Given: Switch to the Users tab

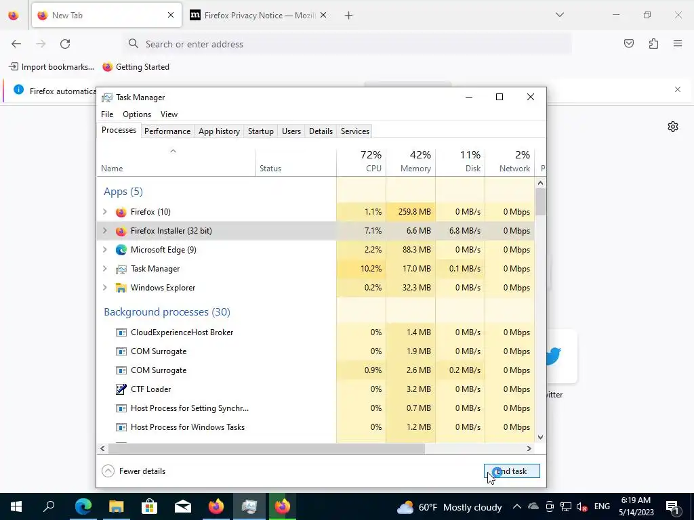Looking at the screenshot, I should 291,131.
